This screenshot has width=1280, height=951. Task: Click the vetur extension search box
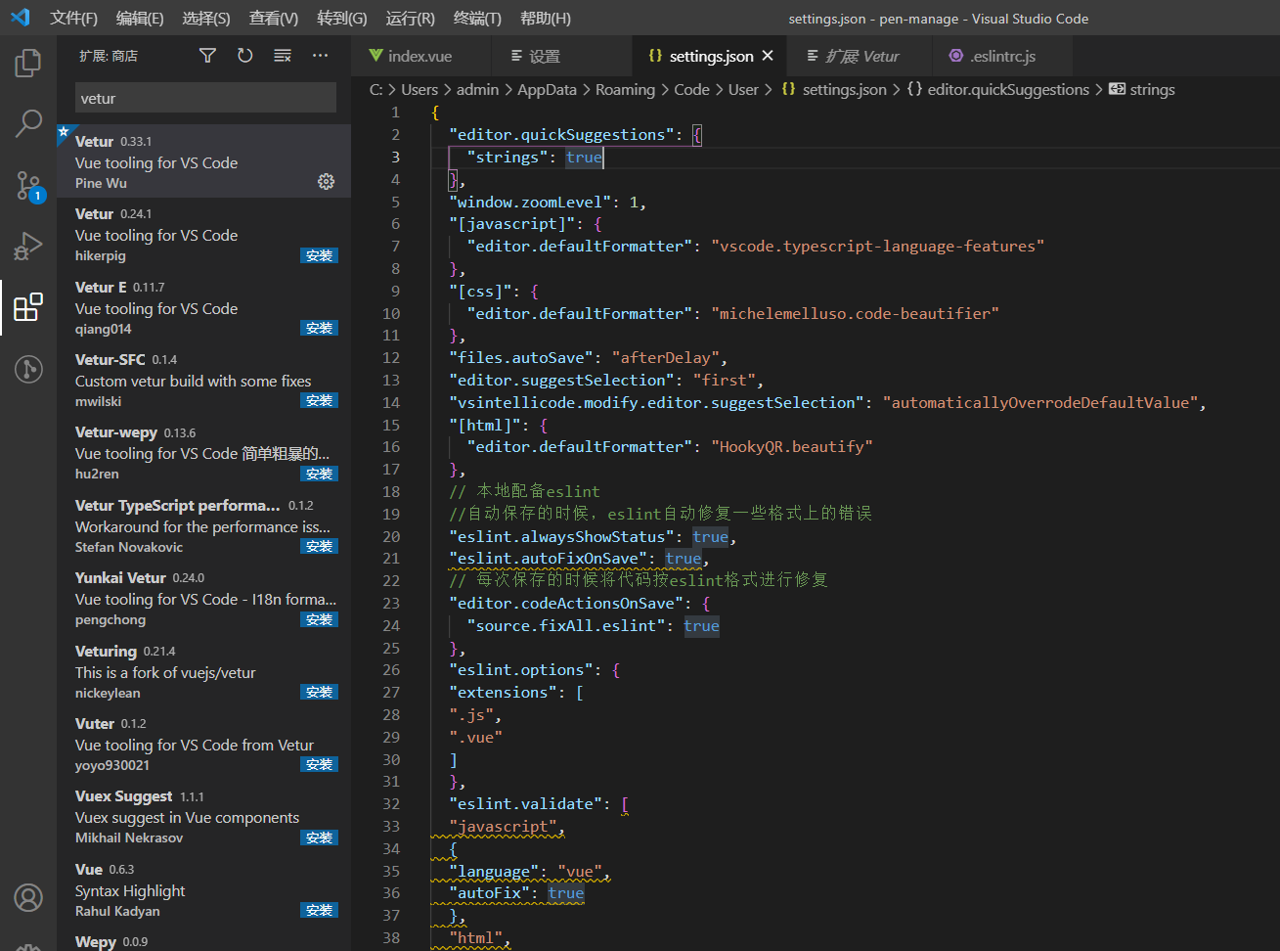coord(205,98)
